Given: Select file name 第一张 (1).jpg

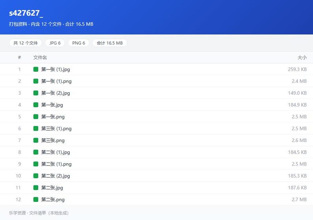Looking at the screenshot, I should click(x=56, y=69).
